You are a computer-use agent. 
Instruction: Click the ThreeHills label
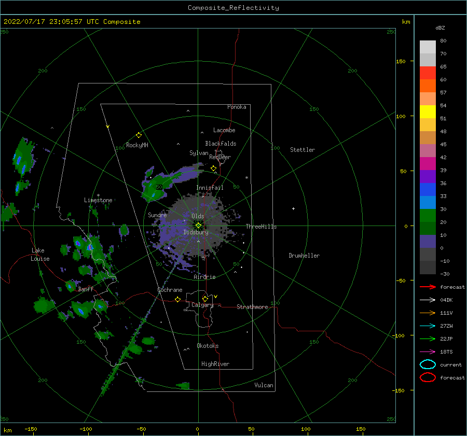click(261, 227)
